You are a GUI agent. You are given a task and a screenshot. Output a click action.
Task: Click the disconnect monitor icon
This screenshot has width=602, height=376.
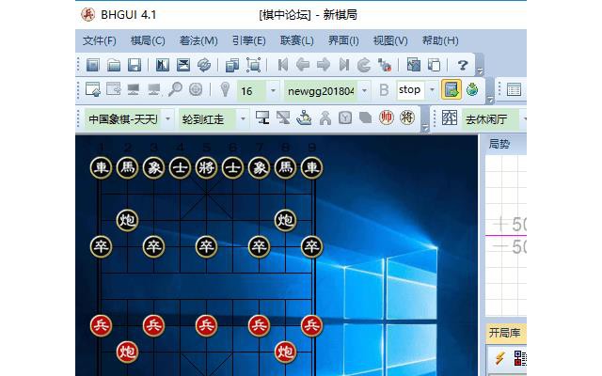click(x=283, y=117)
